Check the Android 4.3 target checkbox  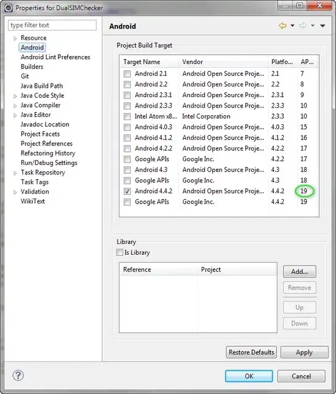click(x=127, y=170)
